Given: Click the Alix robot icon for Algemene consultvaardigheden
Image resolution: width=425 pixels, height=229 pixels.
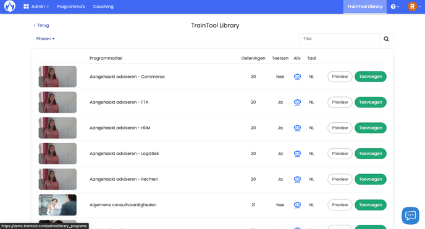Looking at the screenshot, I should 297,205.
